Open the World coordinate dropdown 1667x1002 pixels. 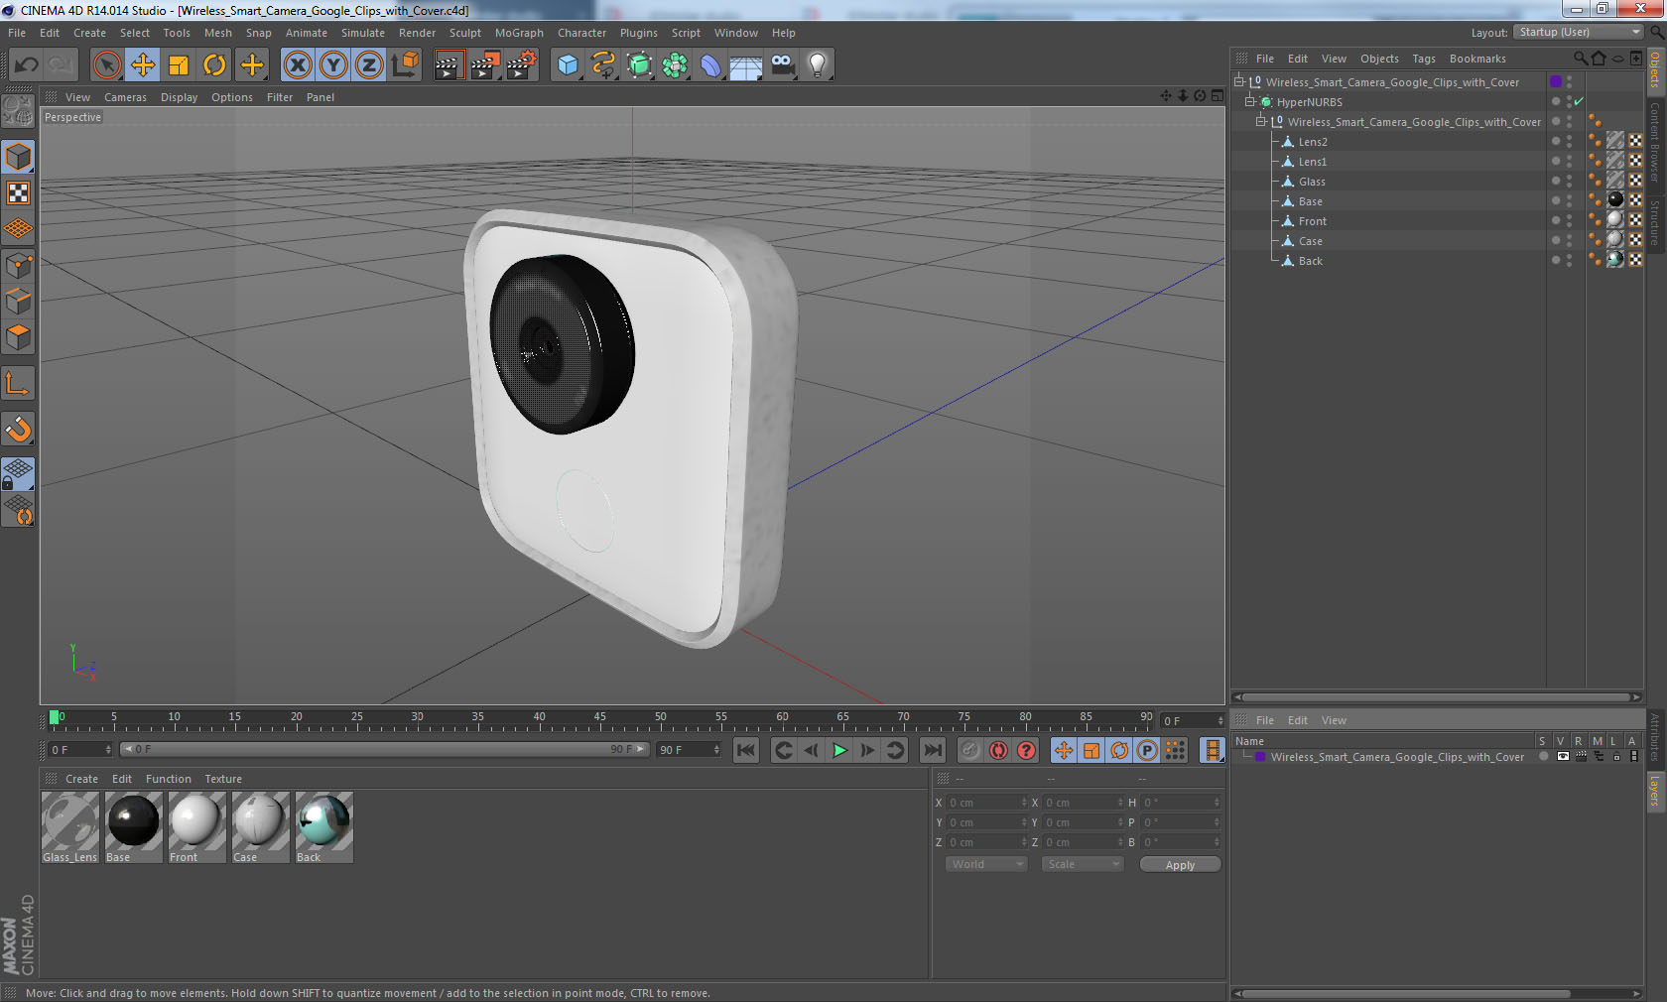coord(986,864)
